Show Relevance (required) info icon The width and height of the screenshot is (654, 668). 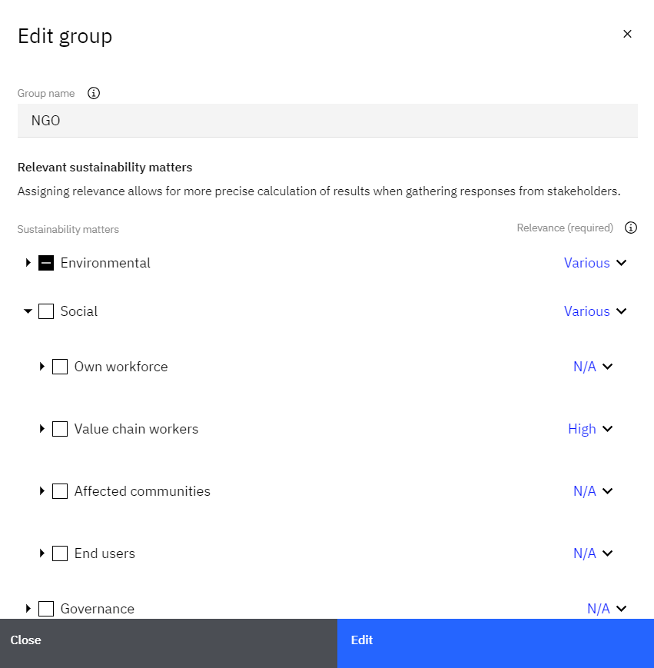pos(631,228)
